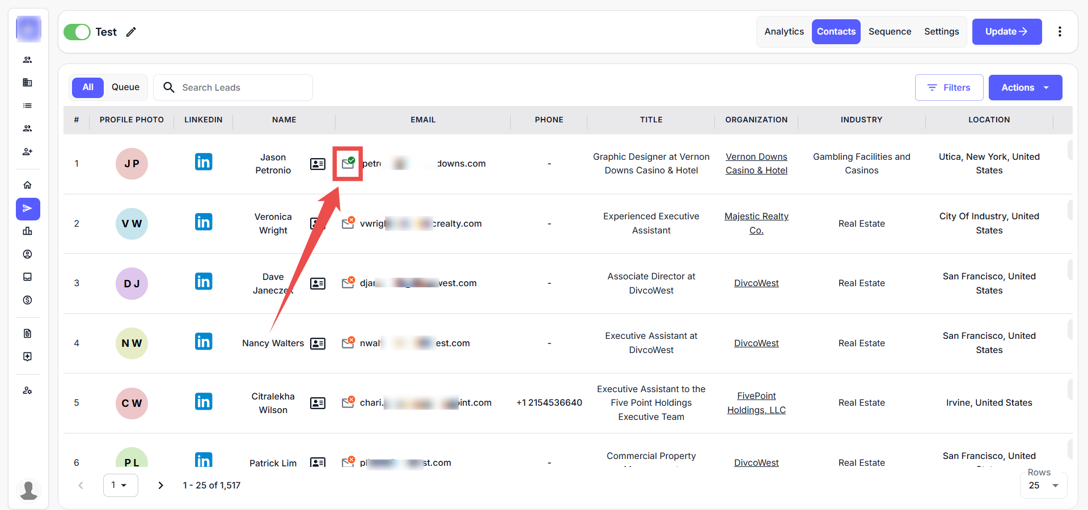
Task: Open the page number dropdown
Action: [120, 485]
